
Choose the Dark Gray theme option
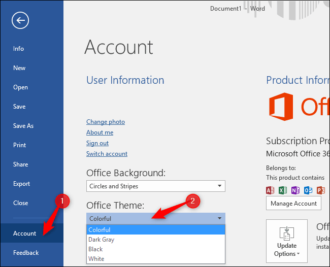pyautogui.click(x=102, y=240)
